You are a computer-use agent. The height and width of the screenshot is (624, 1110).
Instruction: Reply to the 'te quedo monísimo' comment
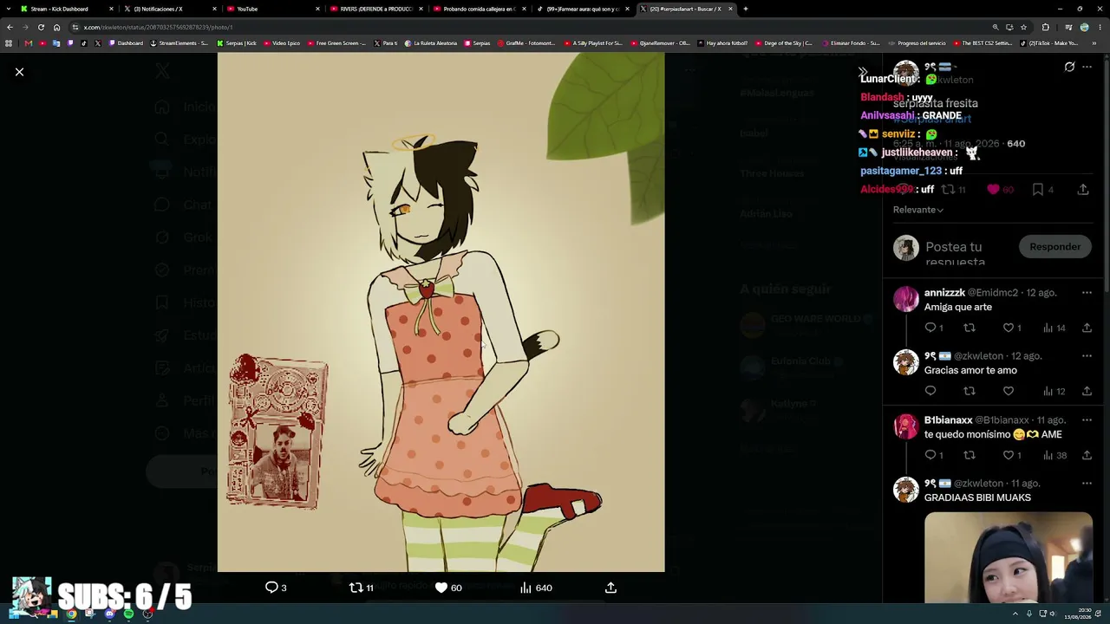click(930, 455)
